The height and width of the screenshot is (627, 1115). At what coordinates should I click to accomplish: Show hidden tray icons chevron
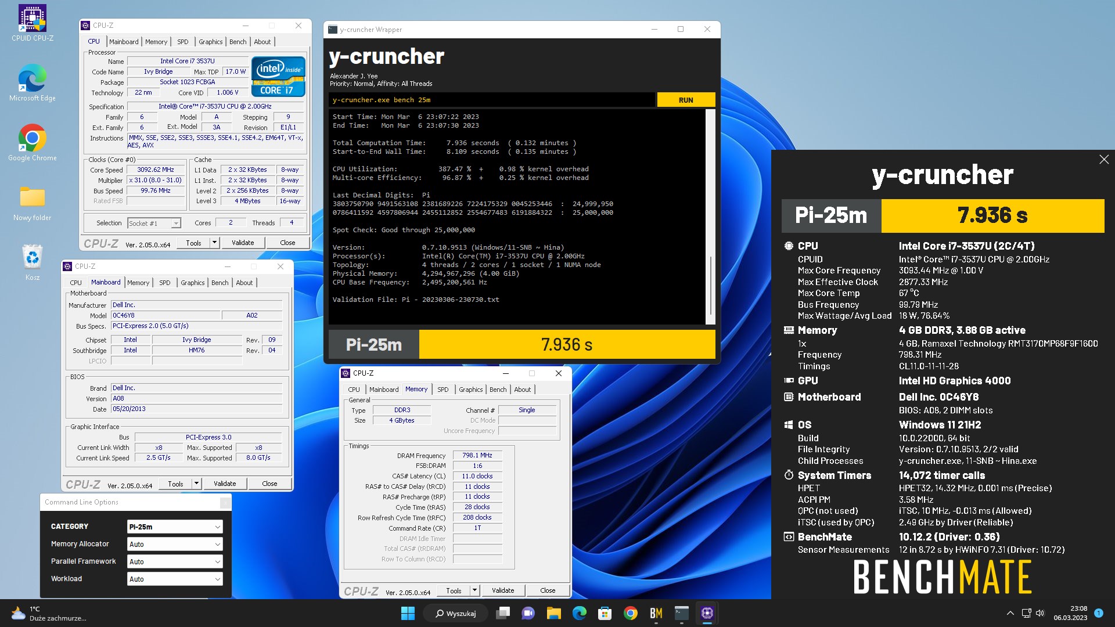pyautogui.click(x=1010, y=613)
